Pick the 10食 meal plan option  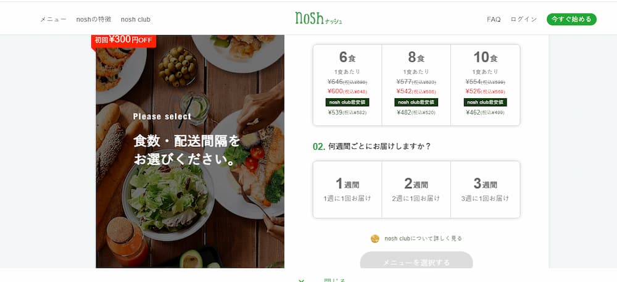(485, 85)
